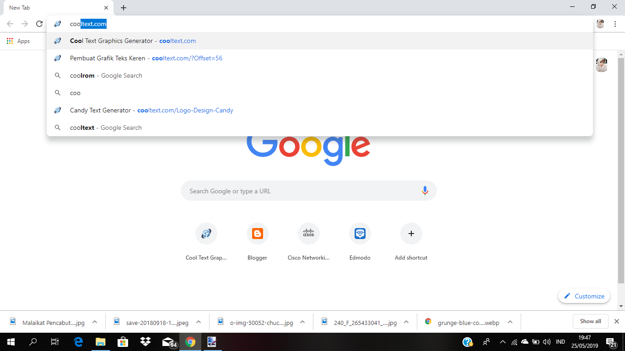Open the Wi-Fi network tray icon
Screen dimensions: 625x351
tap(514, 342)
